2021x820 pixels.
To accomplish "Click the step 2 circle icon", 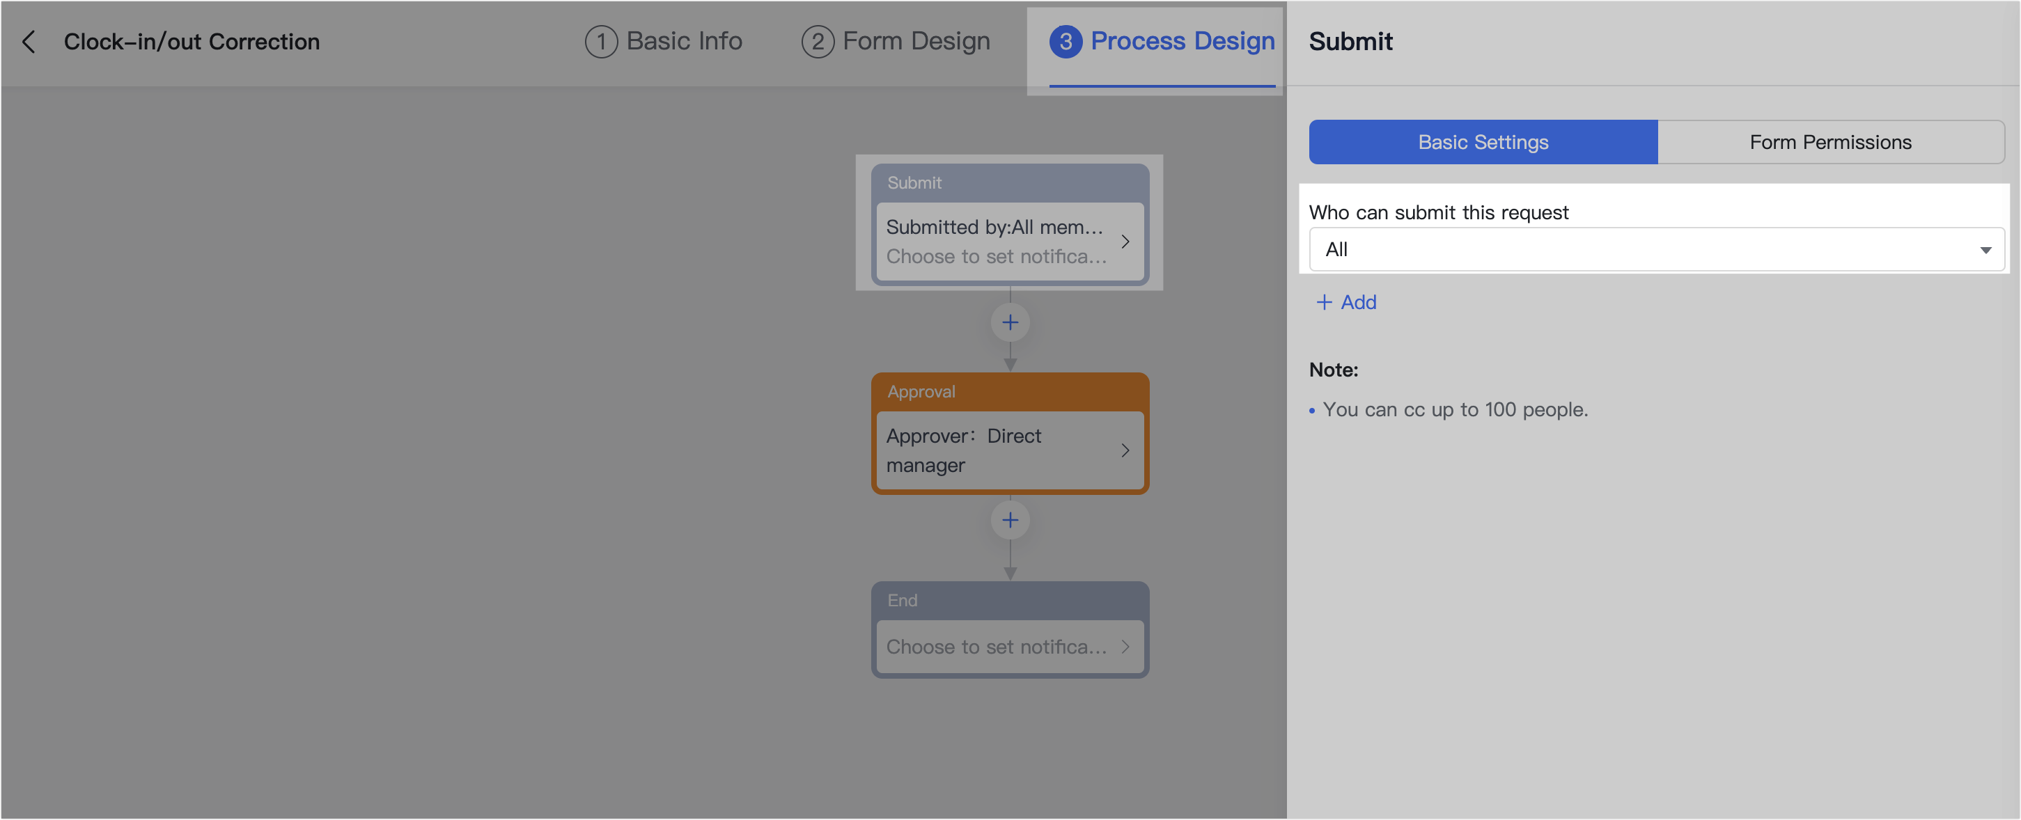I will pyautogui.click(x=817, y=42).
